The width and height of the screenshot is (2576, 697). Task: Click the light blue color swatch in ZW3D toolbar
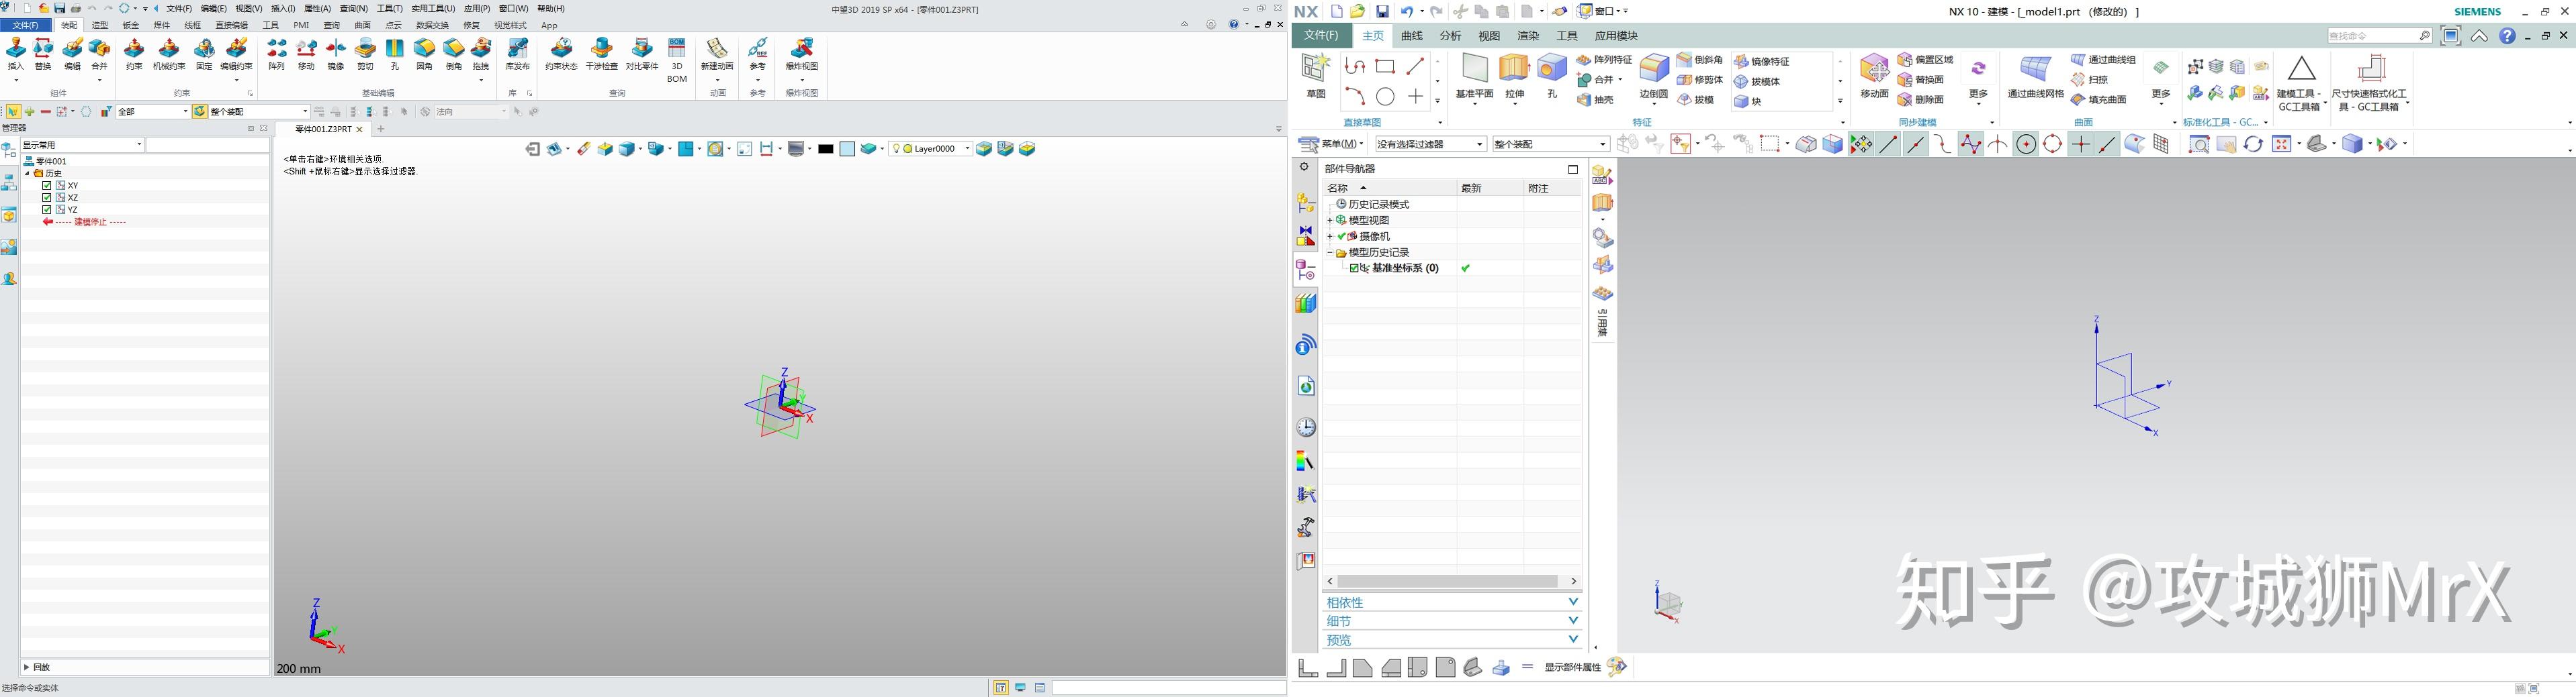click(847, 149)
